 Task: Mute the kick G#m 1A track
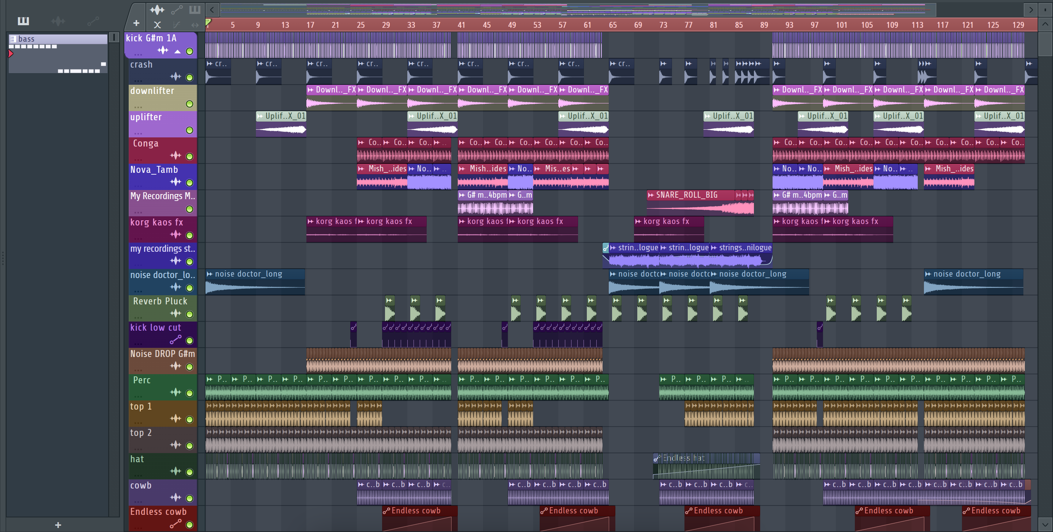190,52
